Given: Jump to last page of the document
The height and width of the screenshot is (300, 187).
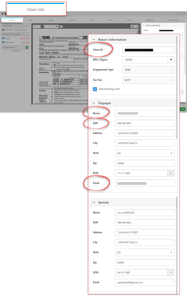Looking at the screenshot, I should click(56, 26).
